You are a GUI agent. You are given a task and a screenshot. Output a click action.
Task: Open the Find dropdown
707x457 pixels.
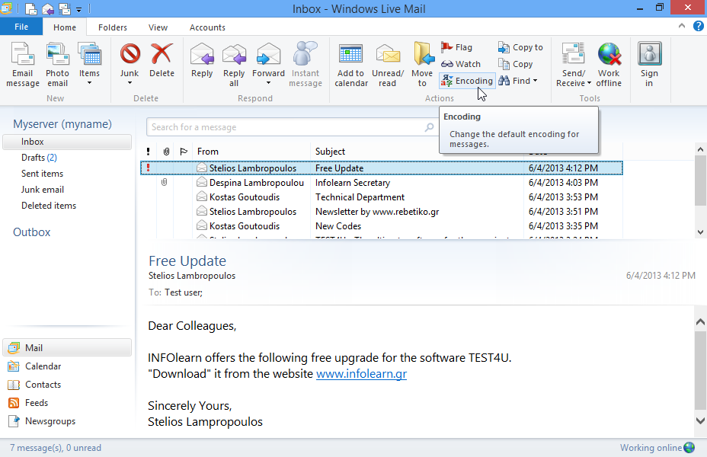click(518, 81)
